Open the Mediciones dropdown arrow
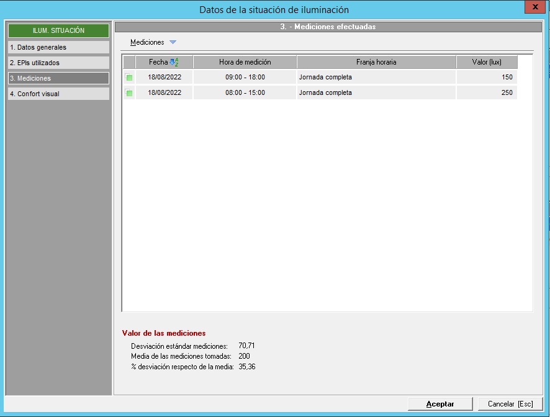The image size is (550, 417). tap(173, 42)
